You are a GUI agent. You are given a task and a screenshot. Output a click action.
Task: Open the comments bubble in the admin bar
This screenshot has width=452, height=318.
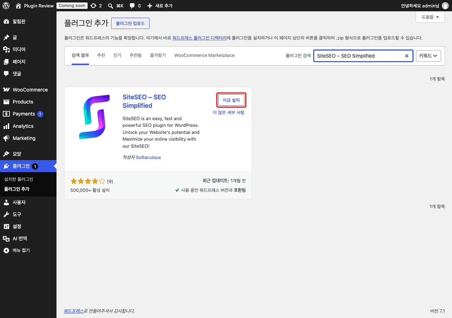click(132, 6)
